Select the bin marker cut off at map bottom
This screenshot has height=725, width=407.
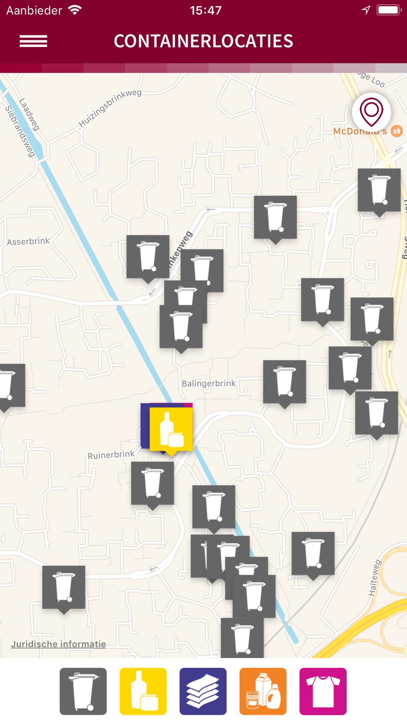242,637
